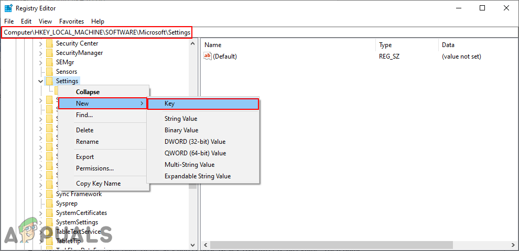The image size is (519, 251).
Task: Open the Edit menu
Action: 26,21
